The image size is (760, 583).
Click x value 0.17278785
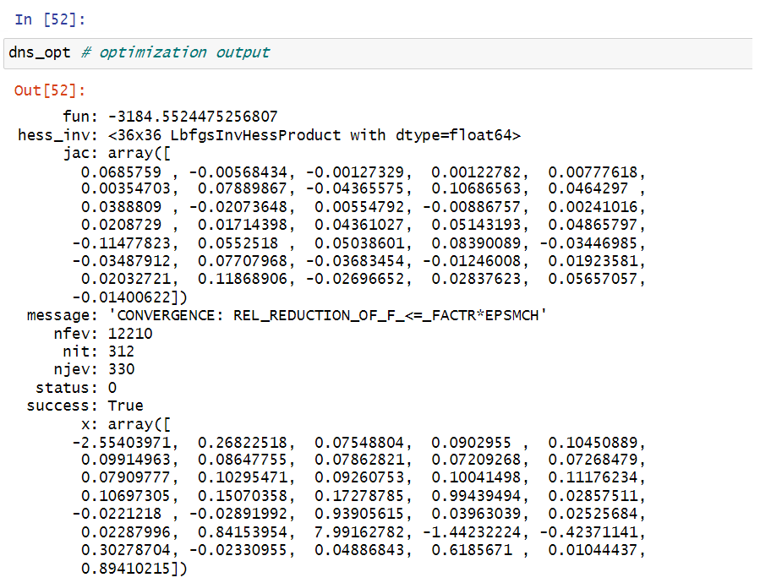pos(359,496)
